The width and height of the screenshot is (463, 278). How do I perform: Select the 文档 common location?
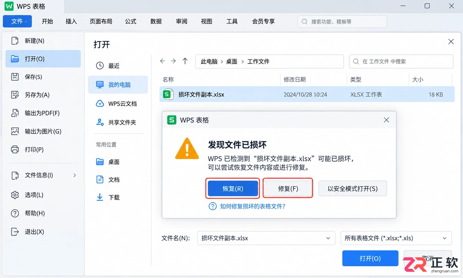(x=114, y=180)
